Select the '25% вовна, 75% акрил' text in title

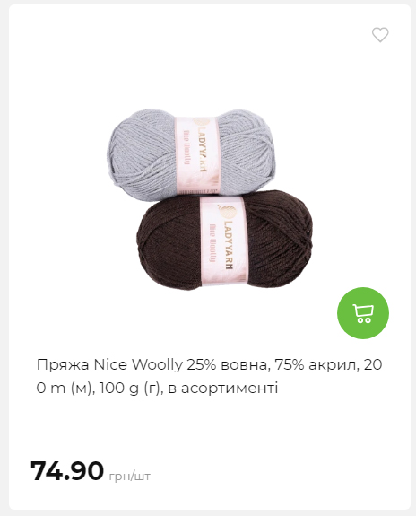coord(273,364)
